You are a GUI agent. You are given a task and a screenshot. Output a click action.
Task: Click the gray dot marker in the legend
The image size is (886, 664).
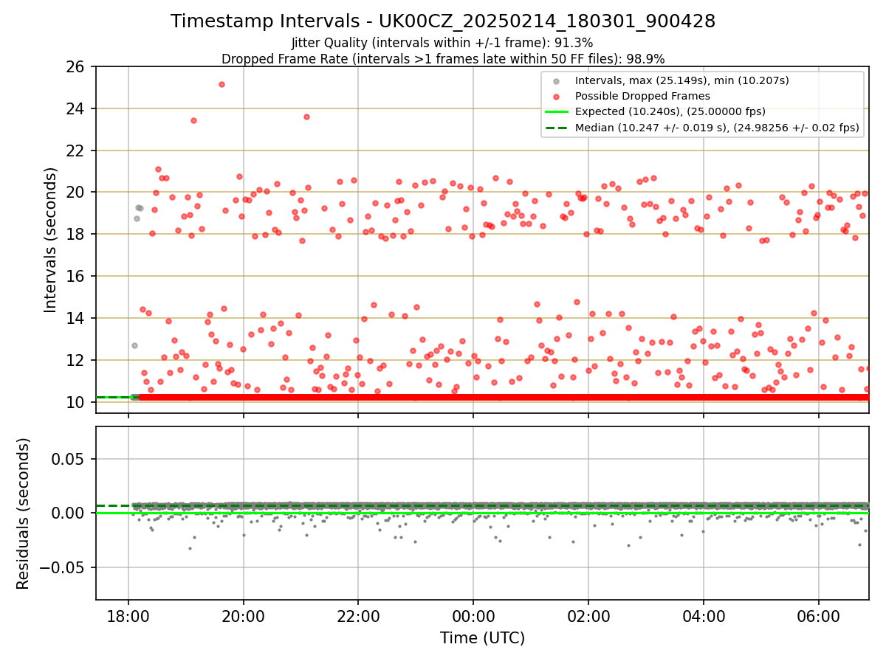pyautogui.click(x=557, y=80)
